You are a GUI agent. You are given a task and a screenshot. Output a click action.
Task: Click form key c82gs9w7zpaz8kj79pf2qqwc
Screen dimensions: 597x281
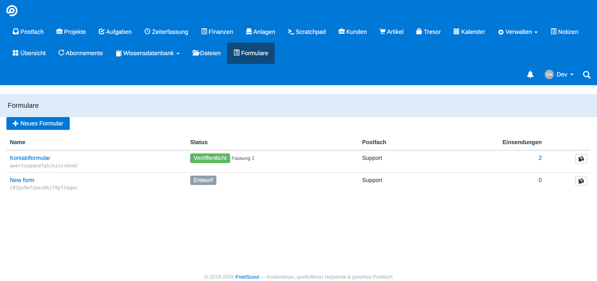(x=44, y=188)
